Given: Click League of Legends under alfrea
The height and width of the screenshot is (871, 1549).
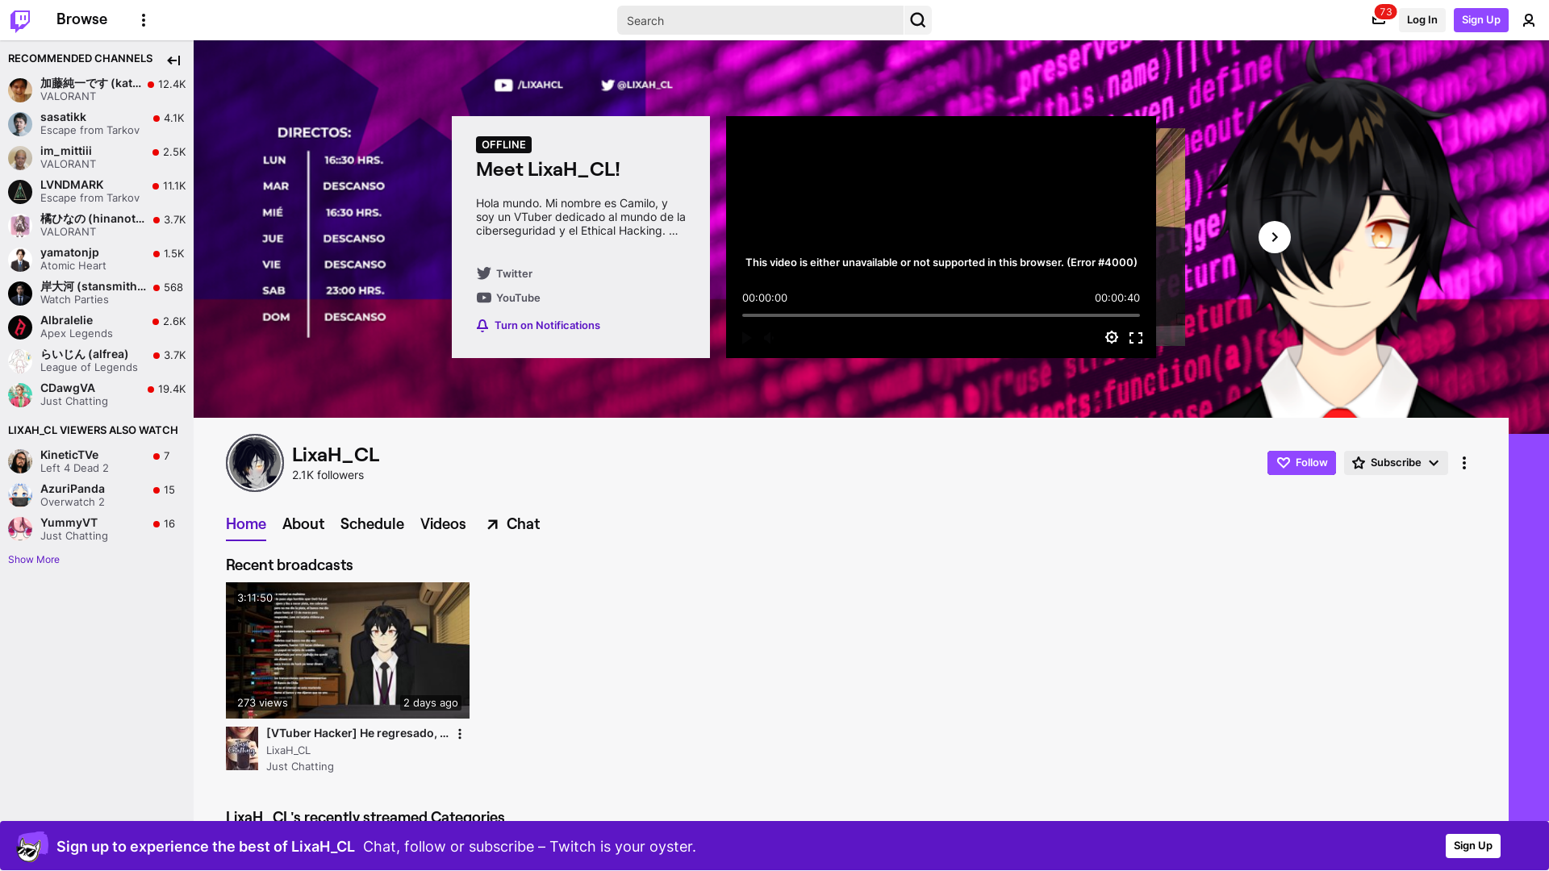Looking at the screenshot, I should (89, 368).
